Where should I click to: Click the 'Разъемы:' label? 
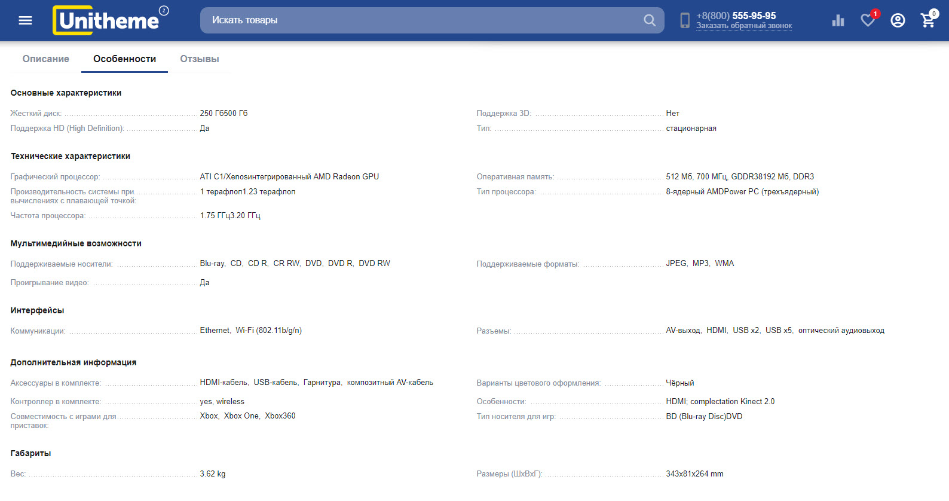tap(494, 331)
